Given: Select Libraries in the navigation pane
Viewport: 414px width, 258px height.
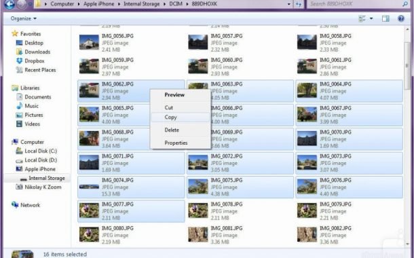Looking at the screenshot, I should pos(30,88).
